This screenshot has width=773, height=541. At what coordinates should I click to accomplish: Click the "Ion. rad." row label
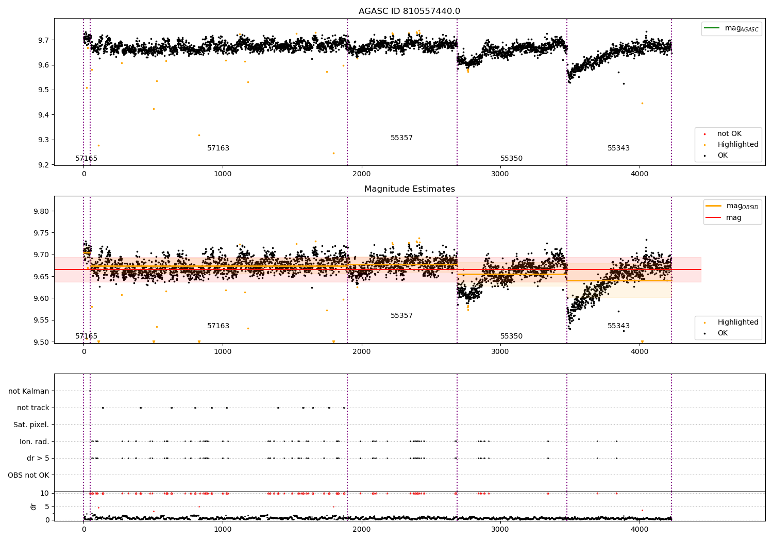click(35, 442)
